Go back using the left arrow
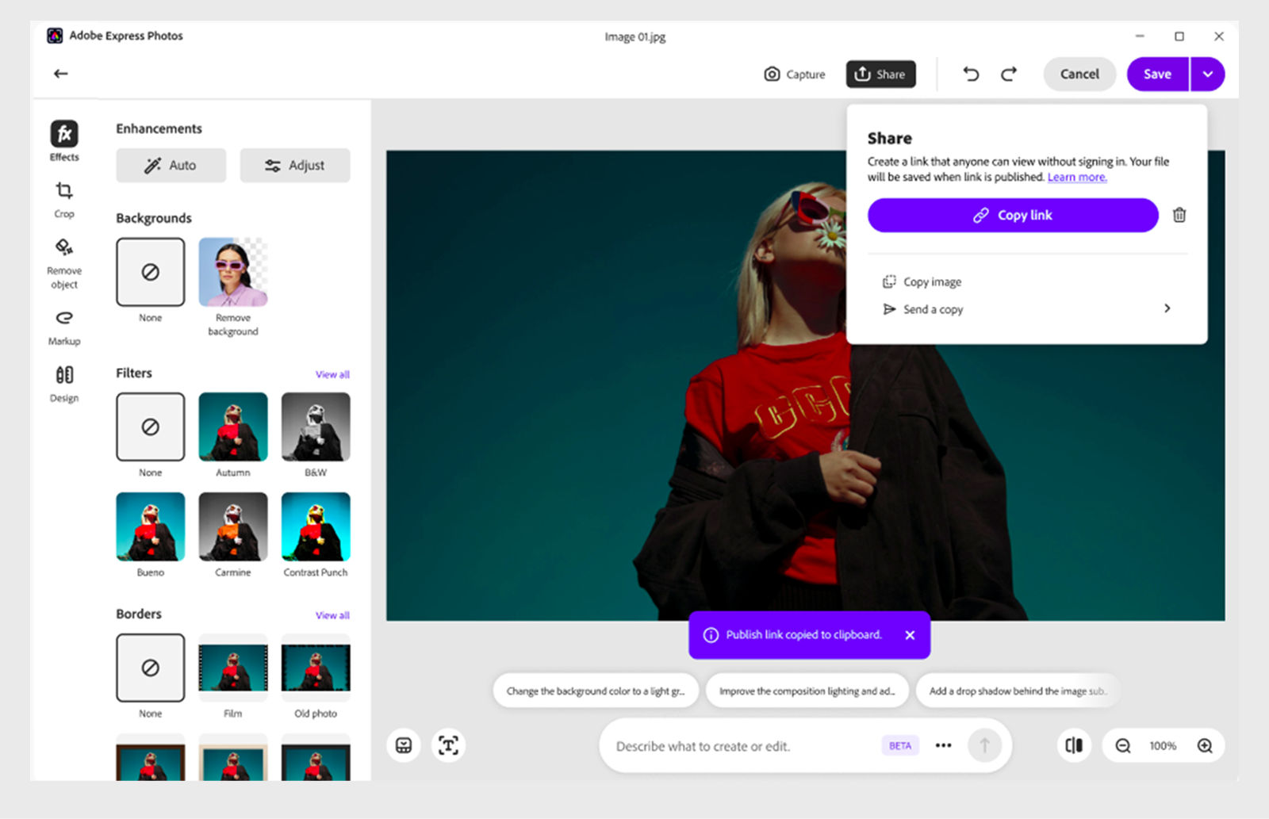This screenshot has height=819, width=1269. [x=61, y=74]
